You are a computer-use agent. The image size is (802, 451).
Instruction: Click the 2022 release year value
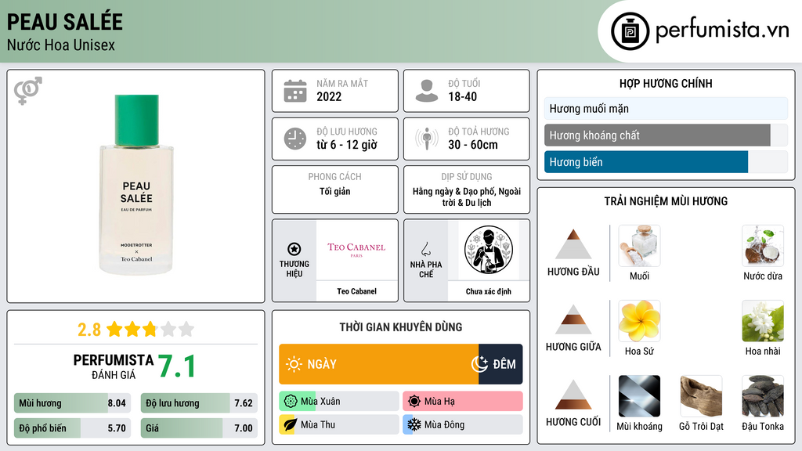pyautogui.click(x=329, y=96)
